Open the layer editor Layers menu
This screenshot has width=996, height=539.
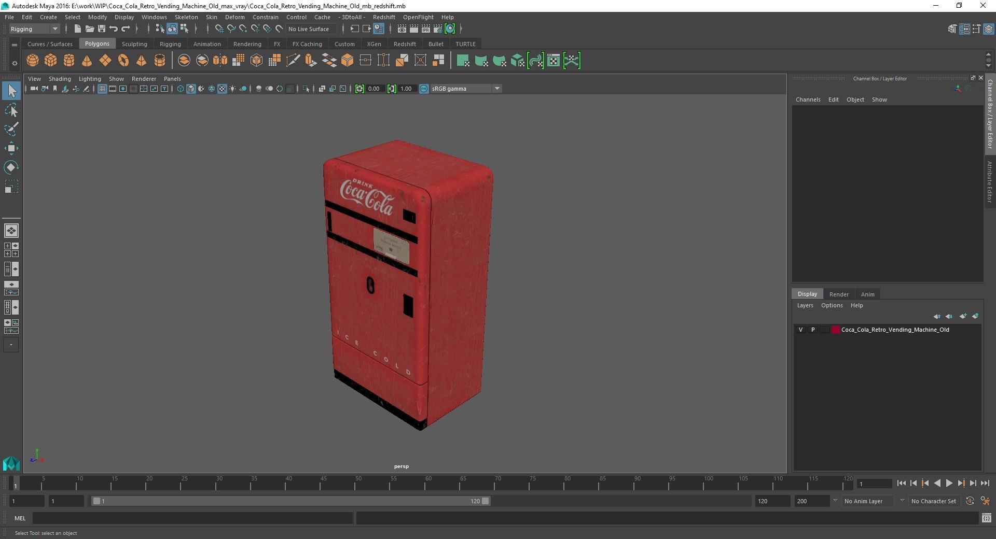click(x=805, y=305)
